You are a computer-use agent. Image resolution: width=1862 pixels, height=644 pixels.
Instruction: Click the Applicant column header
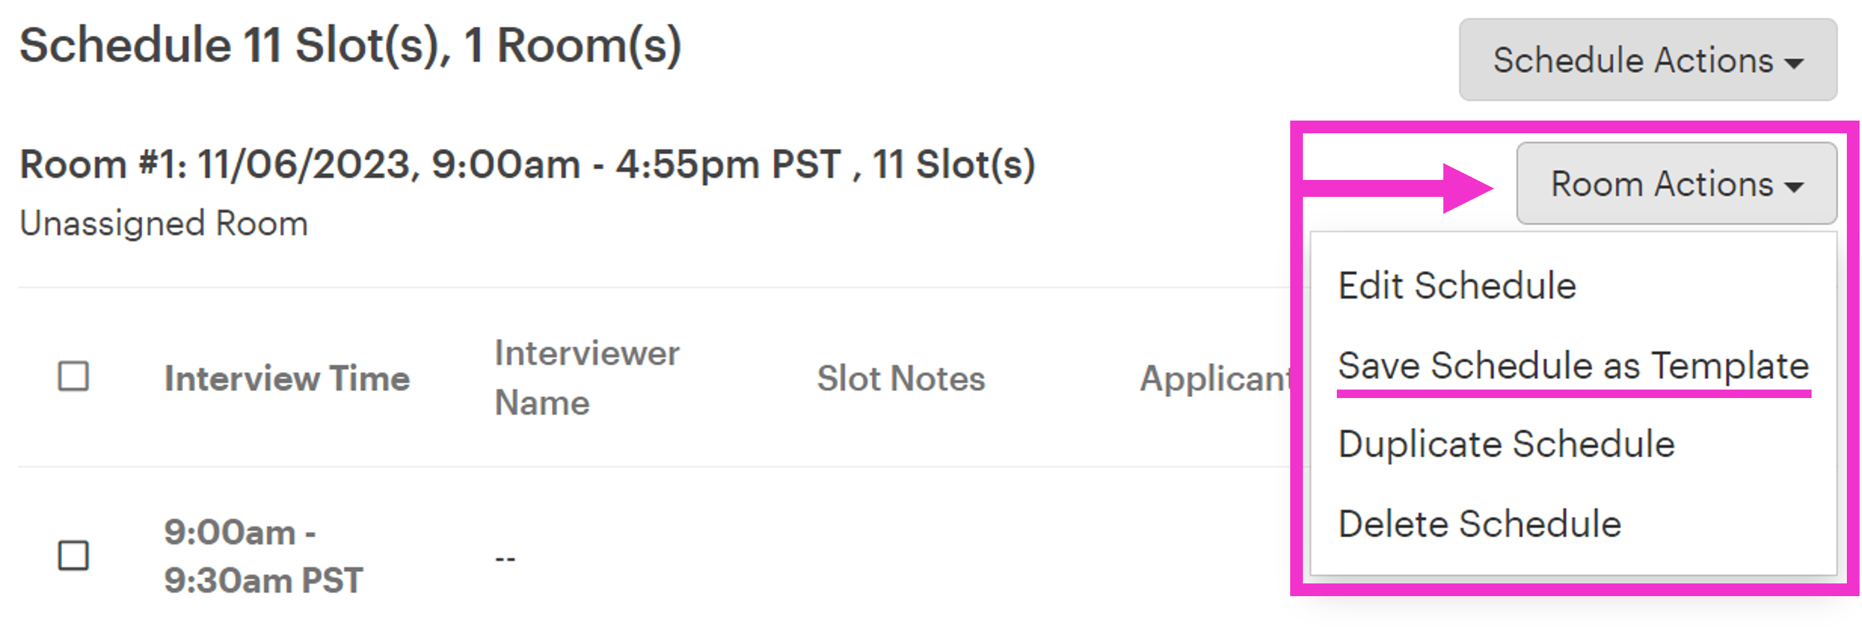(1216, 378)
